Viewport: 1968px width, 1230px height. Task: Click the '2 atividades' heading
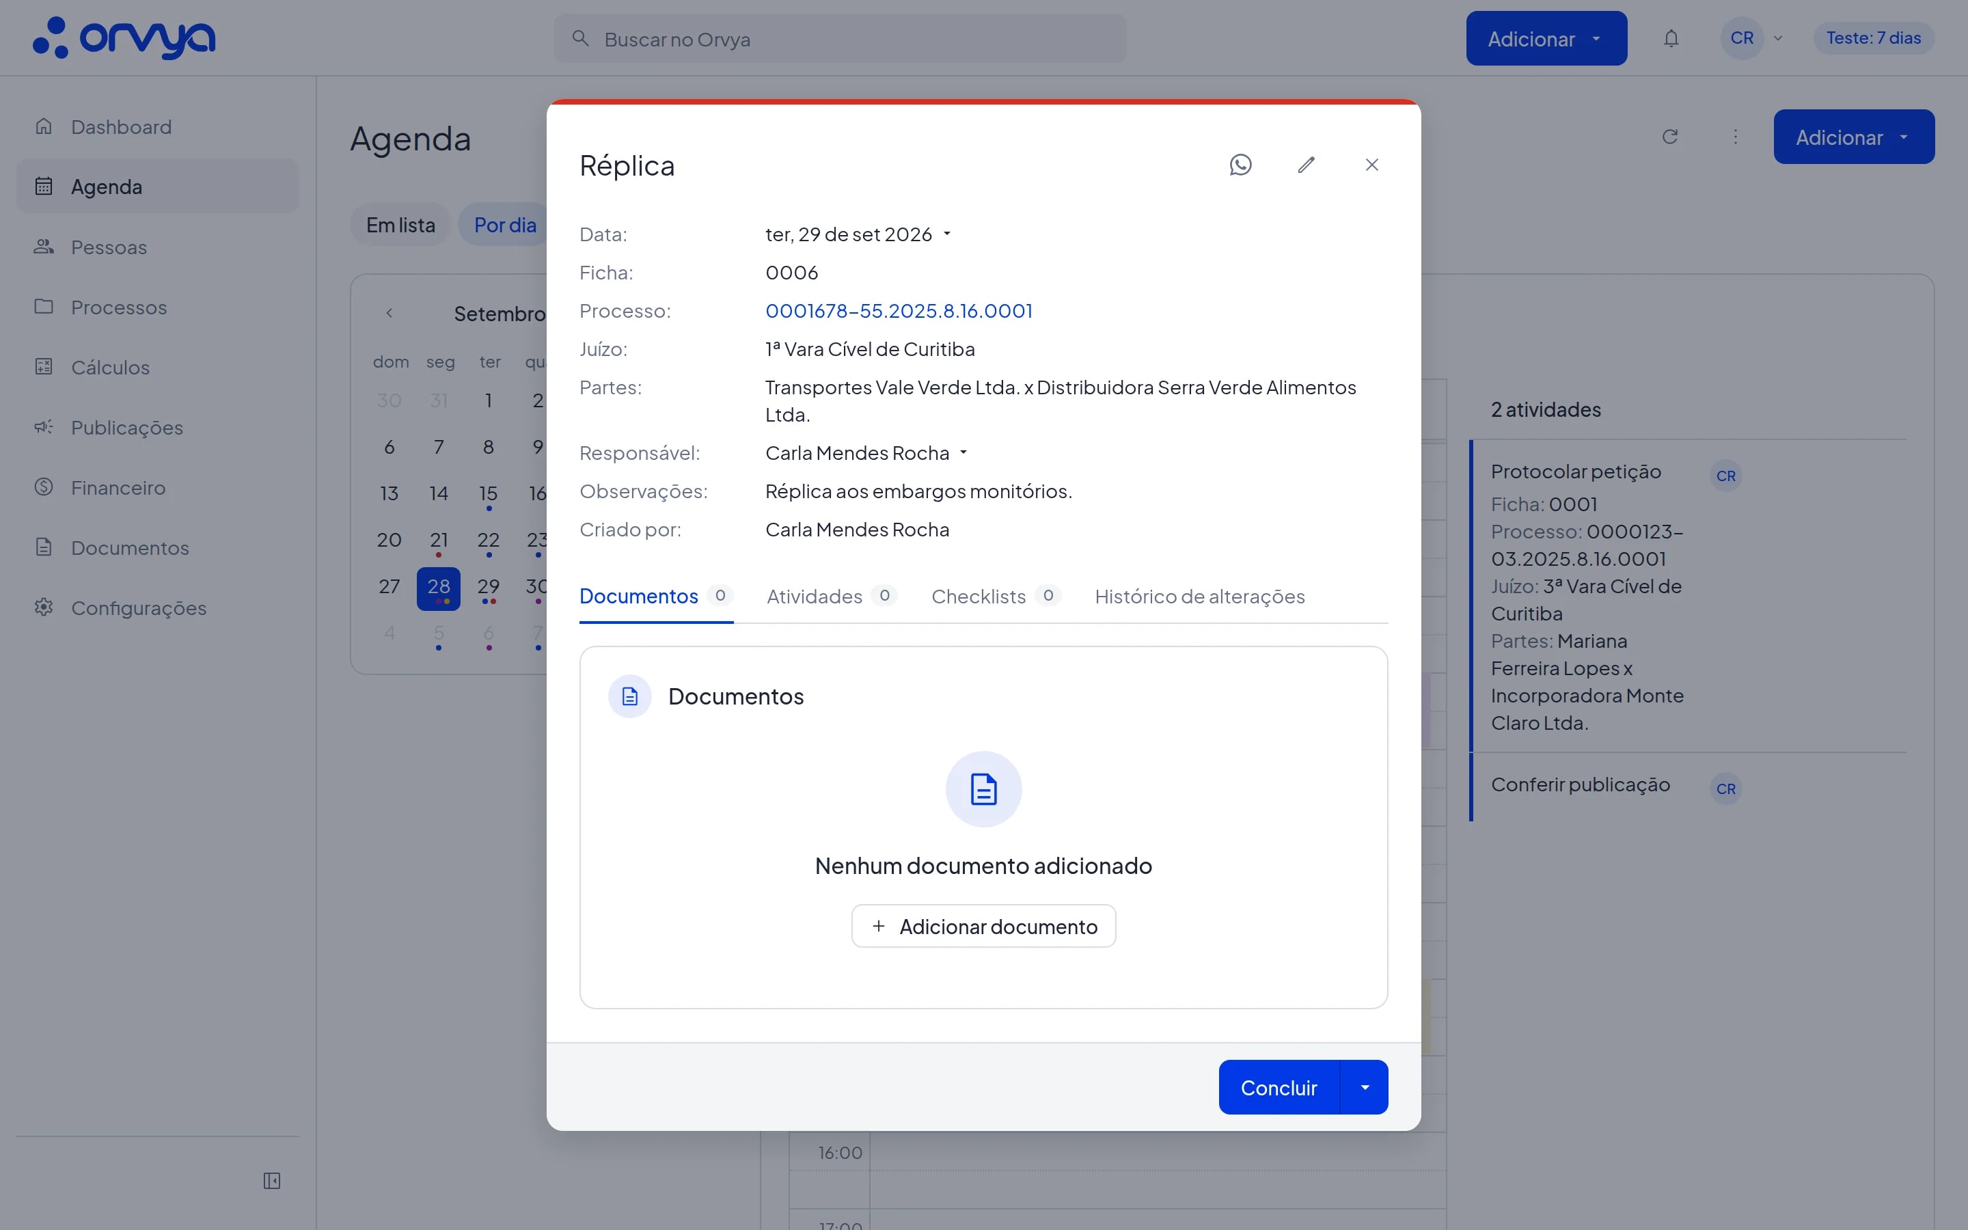(1546, 409)
